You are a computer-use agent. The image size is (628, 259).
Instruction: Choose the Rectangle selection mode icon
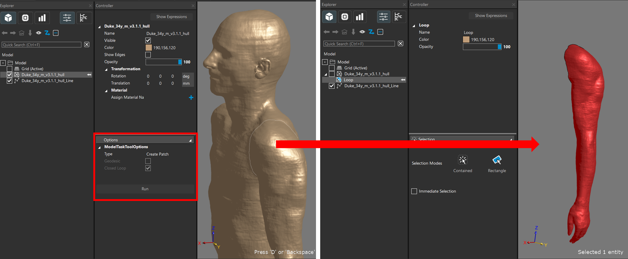pos(497,160)
